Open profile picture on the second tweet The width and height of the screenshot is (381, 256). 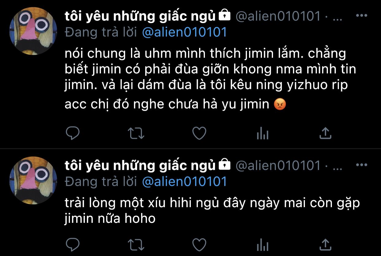coord(33,180)
